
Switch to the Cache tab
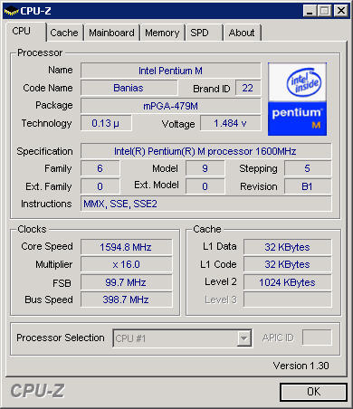tap(64, 33)
